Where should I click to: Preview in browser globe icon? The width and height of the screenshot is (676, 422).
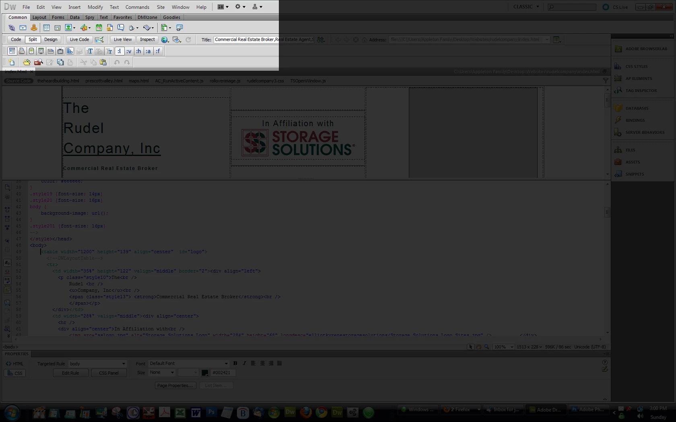click(x=165, y=39)
